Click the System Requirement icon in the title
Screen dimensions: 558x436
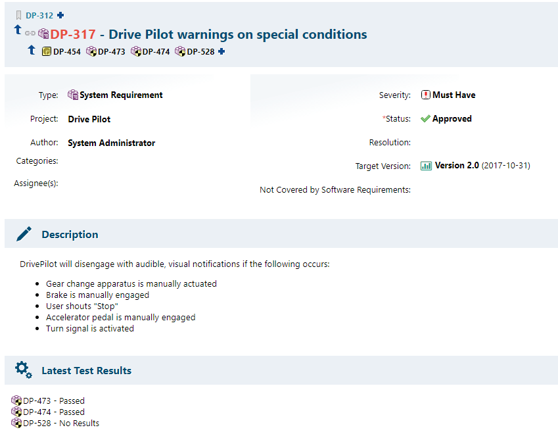pyautogui.click(x=43, y=34)
